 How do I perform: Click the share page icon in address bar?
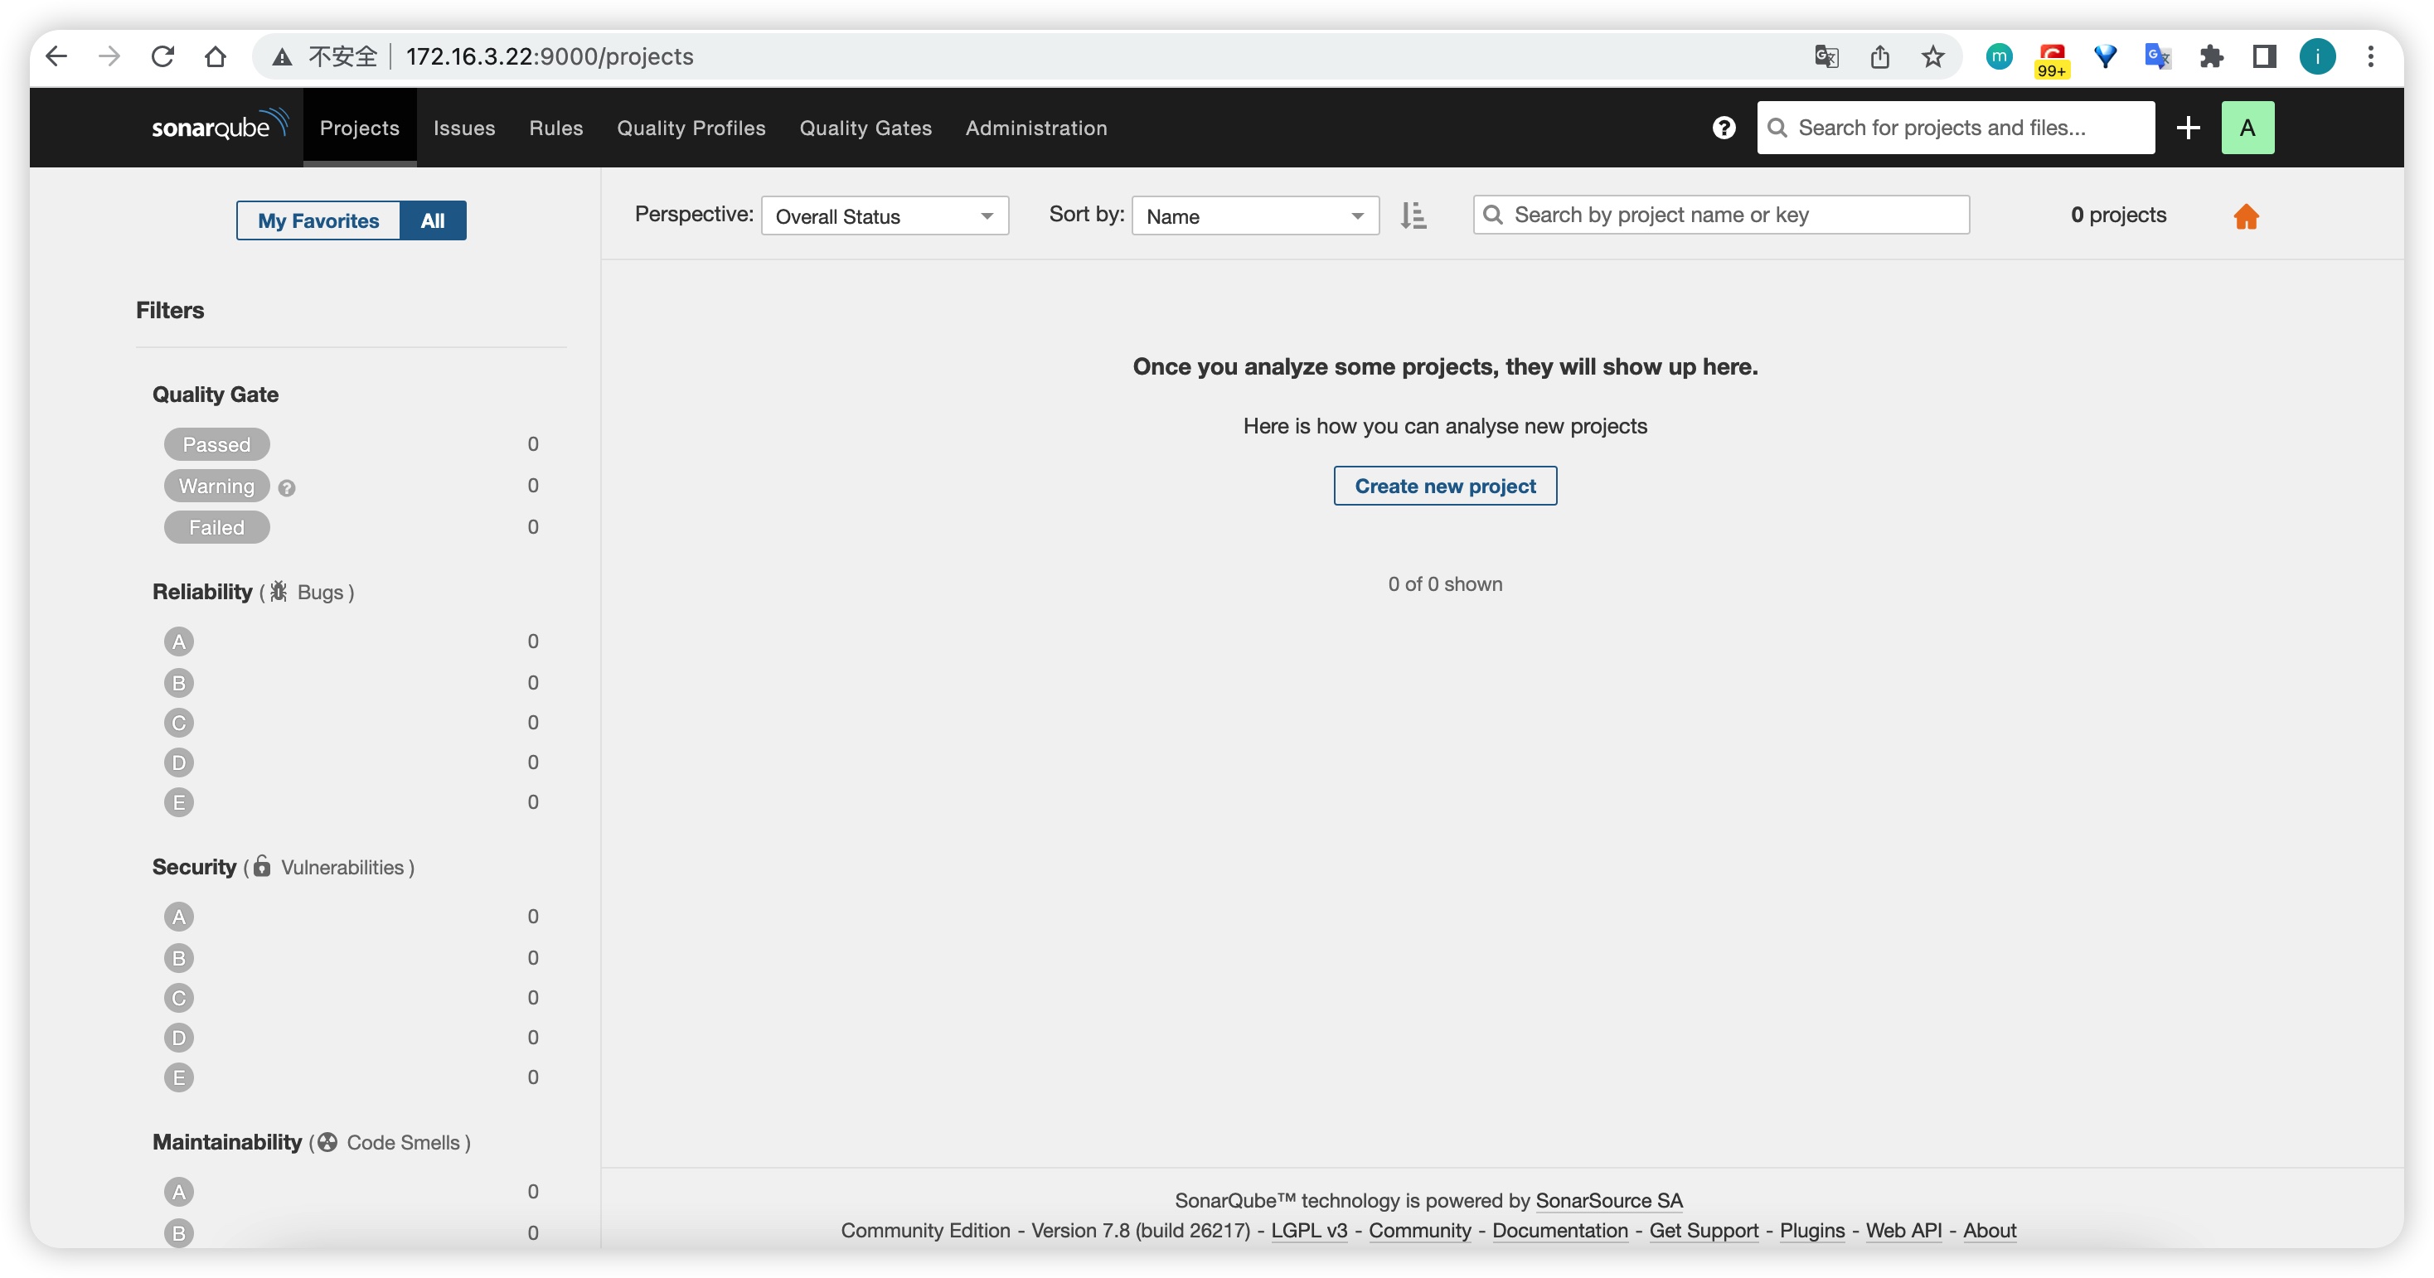(1879, 56)
